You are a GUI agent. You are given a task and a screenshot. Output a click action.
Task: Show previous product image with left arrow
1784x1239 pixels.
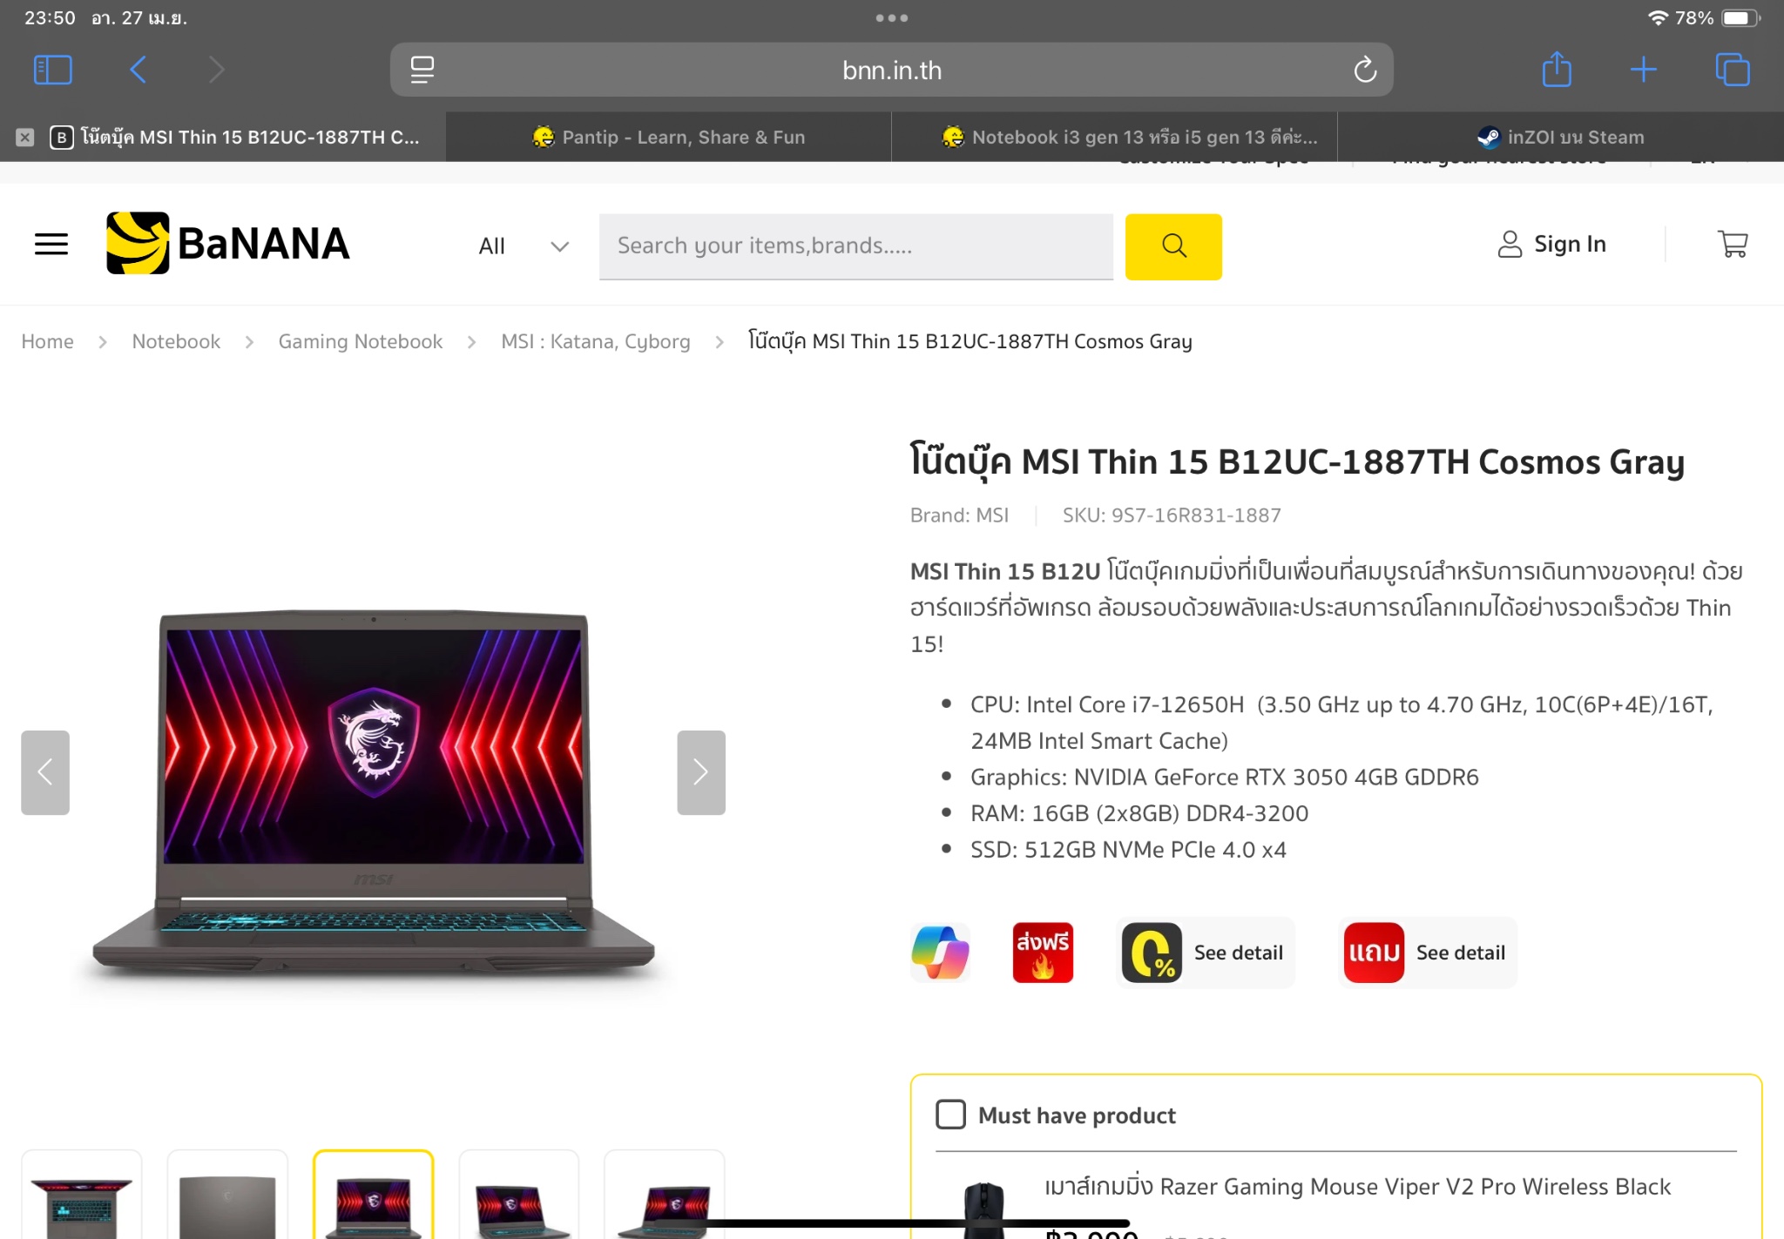point(45,772)
